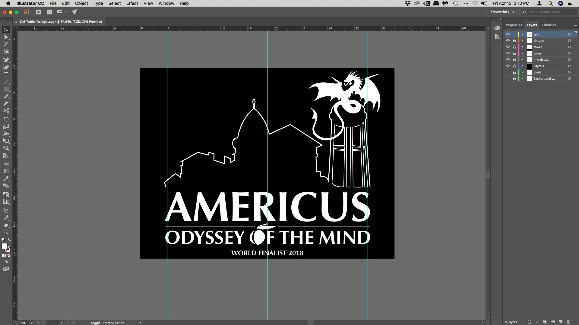Open Adobe Bridge from the Br icon

pyautogui.click(x=39, y=12)
